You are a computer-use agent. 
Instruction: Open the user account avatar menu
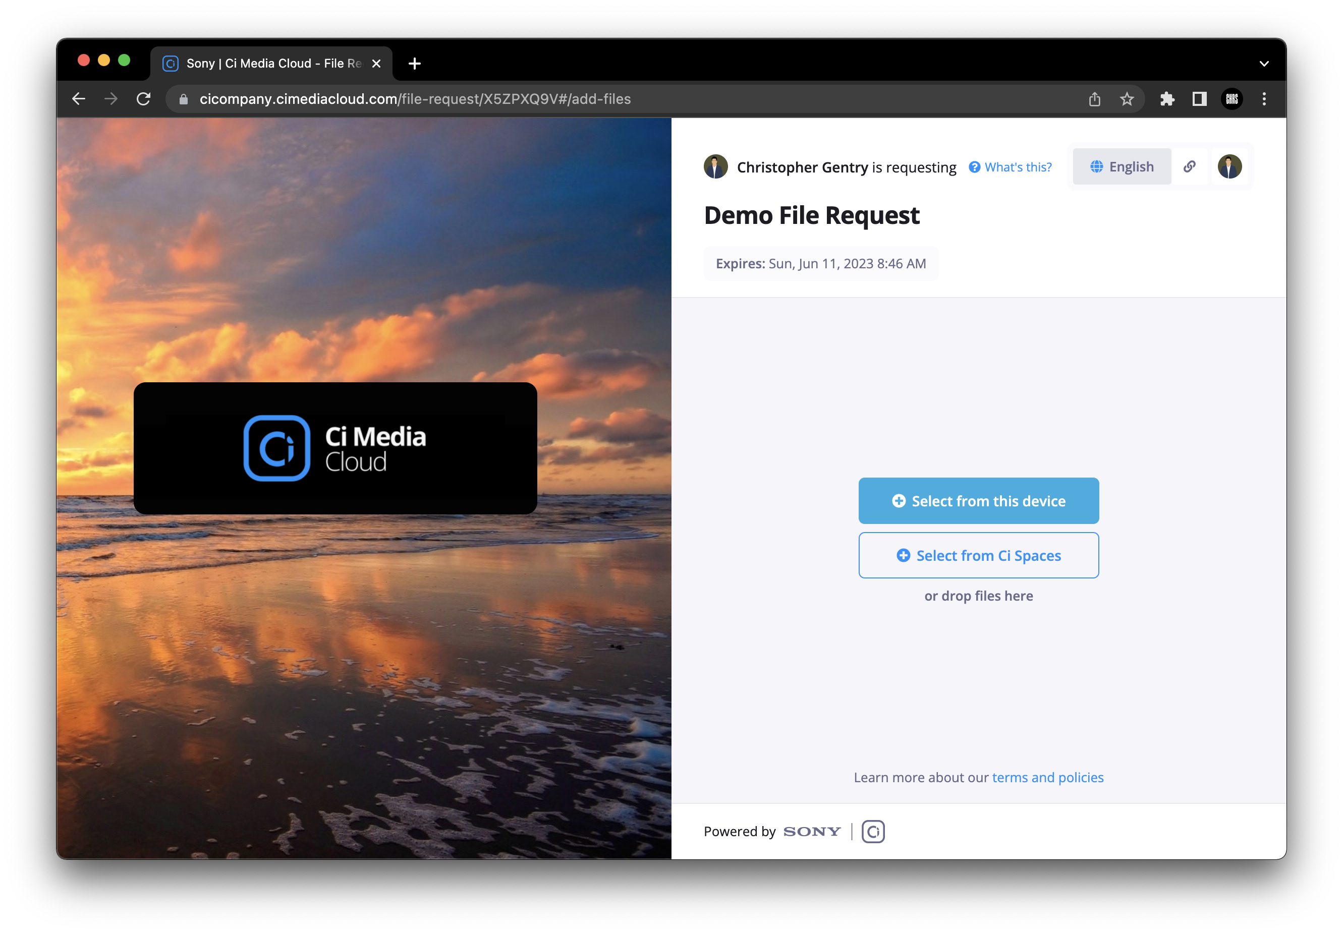click(1229, 167)
